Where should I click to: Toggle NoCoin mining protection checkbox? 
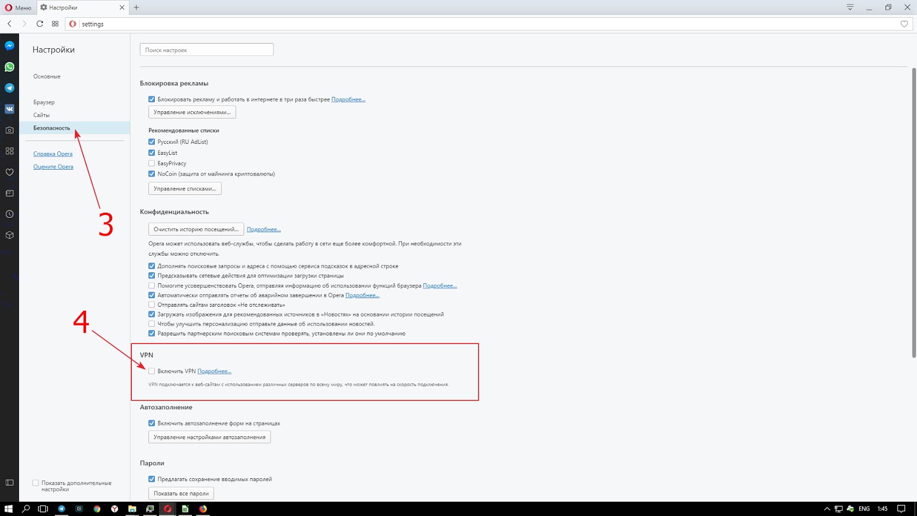[x=152, y=174]
